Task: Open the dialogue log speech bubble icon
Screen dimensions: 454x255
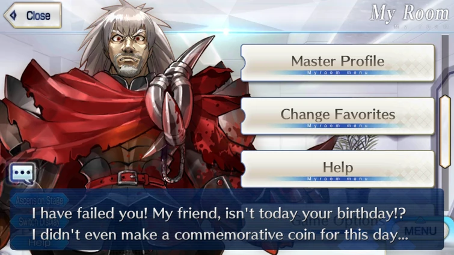Action: pos(23,173)
